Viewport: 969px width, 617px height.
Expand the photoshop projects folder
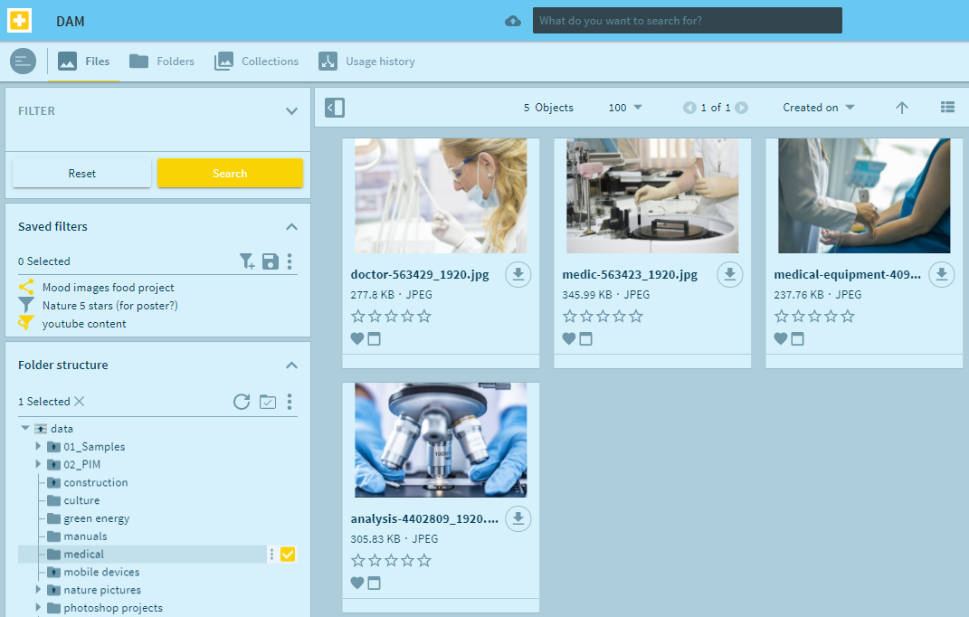coord(38,607)
